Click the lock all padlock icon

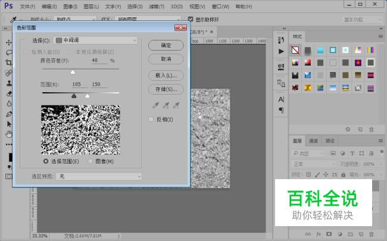pyautogui.click(x=343, y=174)
